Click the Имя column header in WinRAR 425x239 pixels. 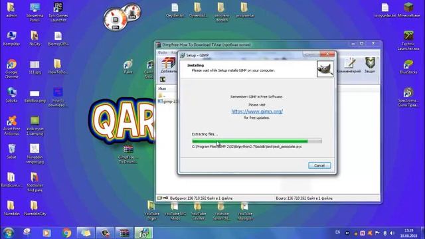point(162,88)
